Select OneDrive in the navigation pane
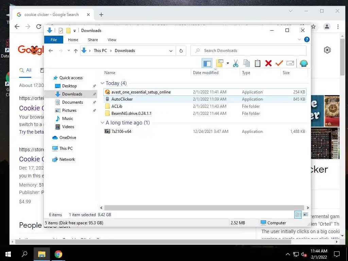Image resolution: width=348 pixels, height=261 pixels. click(68, 138)
